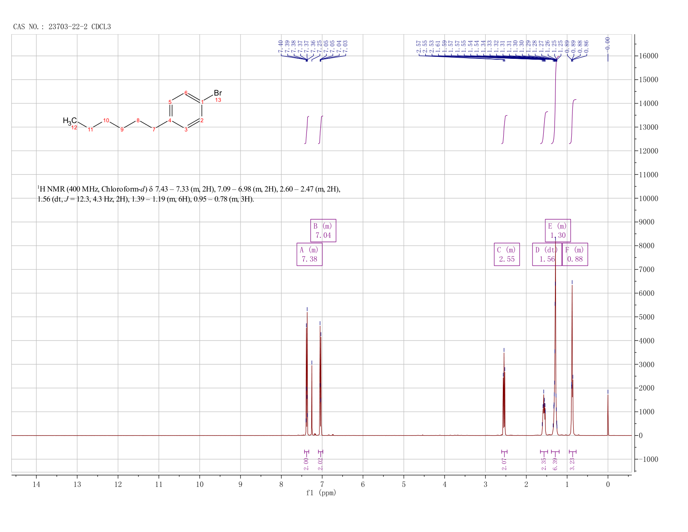This screenshot has width=688, height=532.
Task: Click red atom number 10 on the alkyl chain
Action: [106, 121]
